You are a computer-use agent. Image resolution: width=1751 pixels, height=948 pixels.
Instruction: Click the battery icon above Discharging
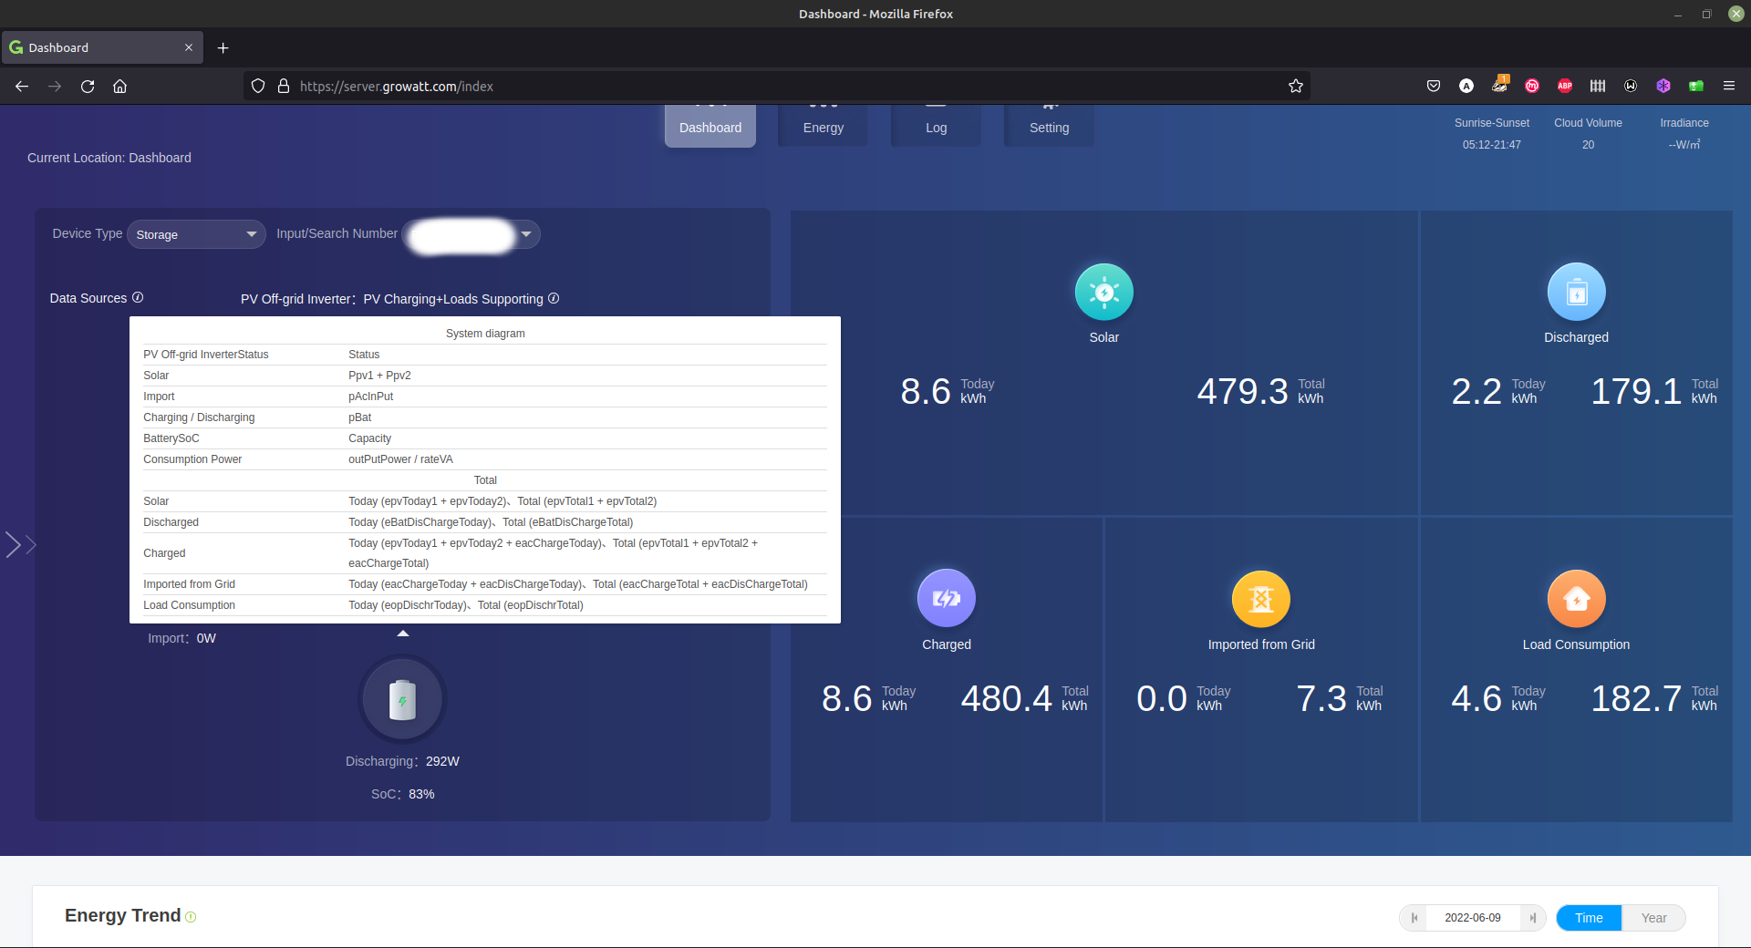pyautogui.click(x=402, y=700)
